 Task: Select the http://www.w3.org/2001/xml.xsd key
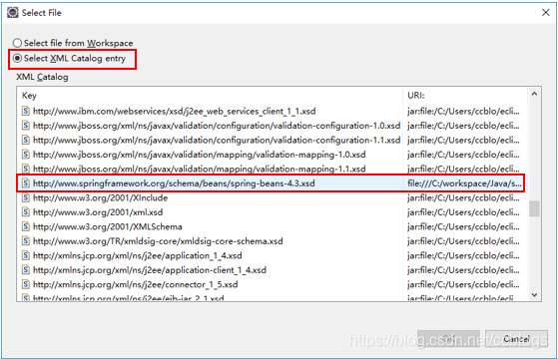tap(98, 212)
